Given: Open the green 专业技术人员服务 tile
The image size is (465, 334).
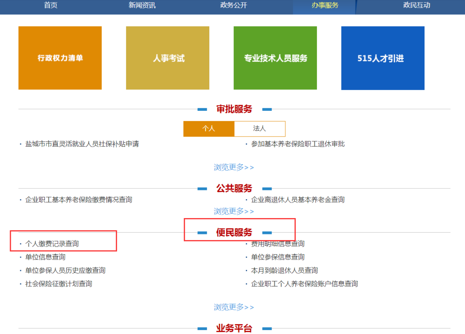Looking at the screenshot, I should (x=275, y=58).
